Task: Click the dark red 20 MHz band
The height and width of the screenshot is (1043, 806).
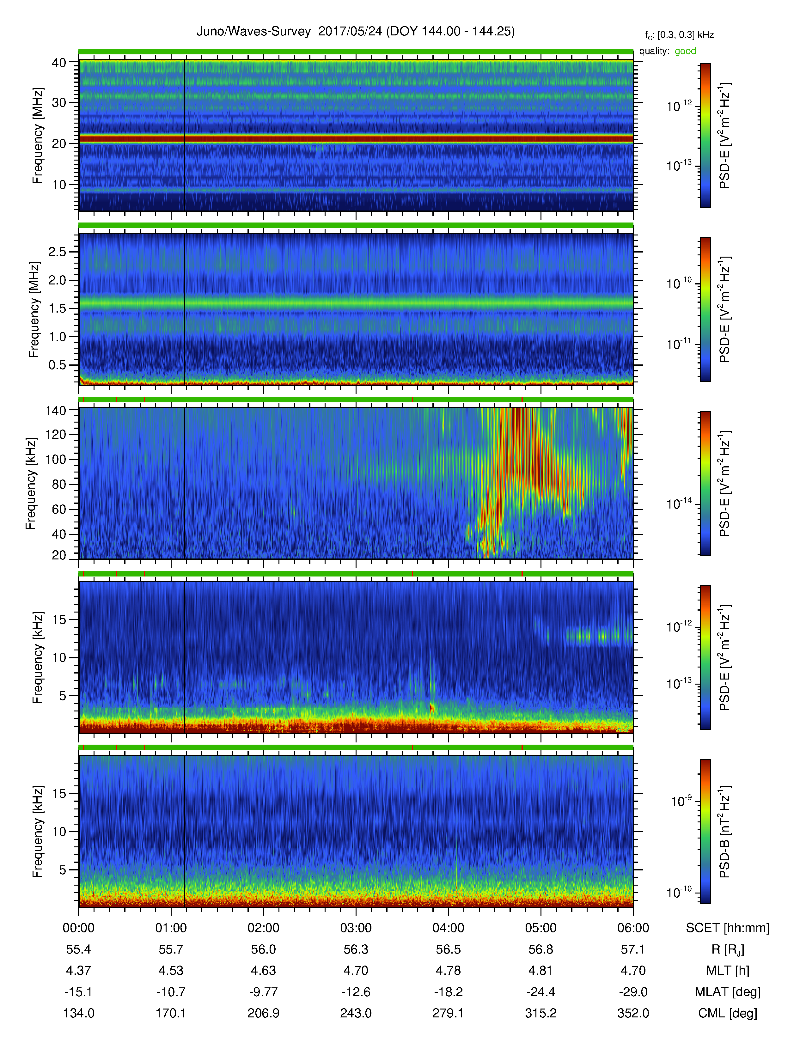Action: [356, 139]
